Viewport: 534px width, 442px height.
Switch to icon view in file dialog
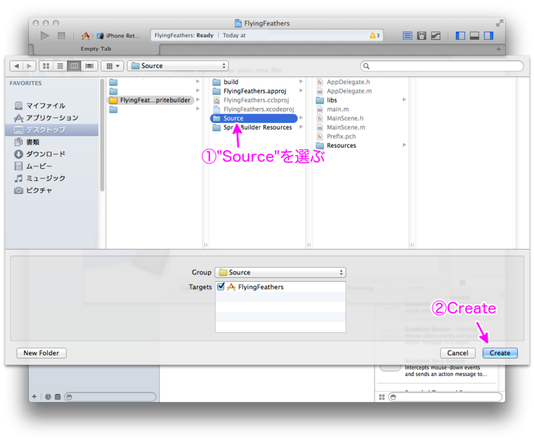[46, 65]
